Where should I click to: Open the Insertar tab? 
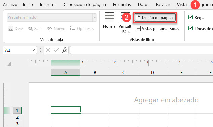click(47, 5)
